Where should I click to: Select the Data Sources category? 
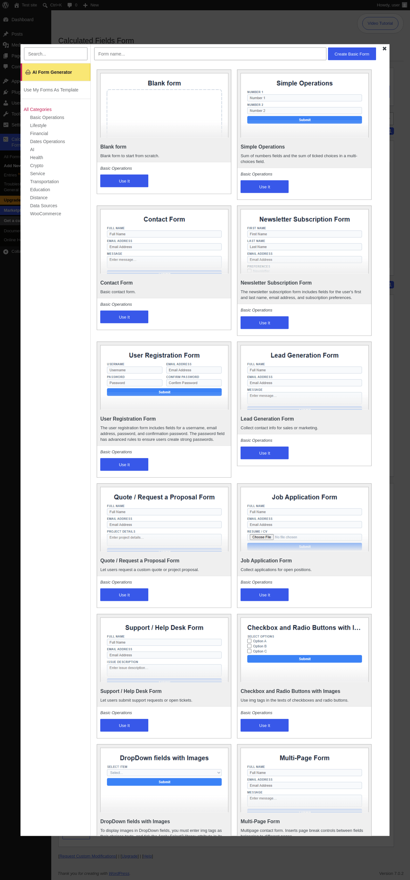pyautogui.click(x=43, y=206)
